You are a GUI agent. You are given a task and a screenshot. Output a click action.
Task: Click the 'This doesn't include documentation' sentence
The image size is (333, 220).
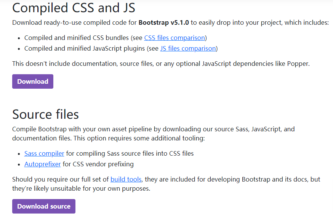[65, 64]
